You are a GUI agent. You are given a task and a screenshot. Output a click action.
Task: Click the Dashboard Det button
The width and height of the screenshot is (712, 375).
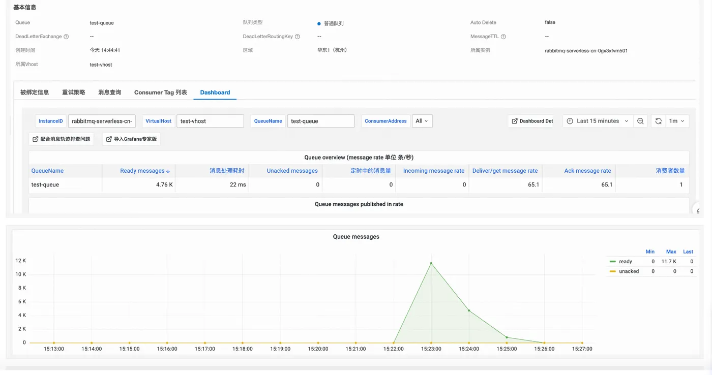point(531,121)
